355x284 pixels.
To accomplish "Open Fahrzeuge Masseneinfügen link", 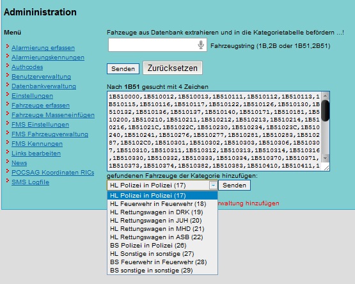I will pos(53,115).
